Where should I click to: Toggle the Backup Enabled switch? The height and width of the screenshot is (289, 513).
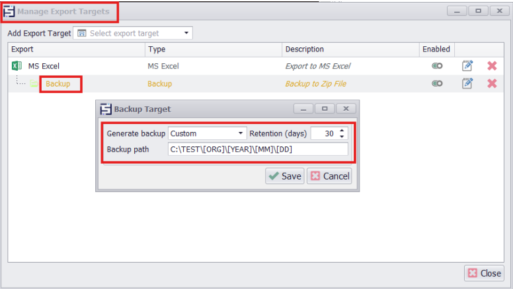[436, 84]
